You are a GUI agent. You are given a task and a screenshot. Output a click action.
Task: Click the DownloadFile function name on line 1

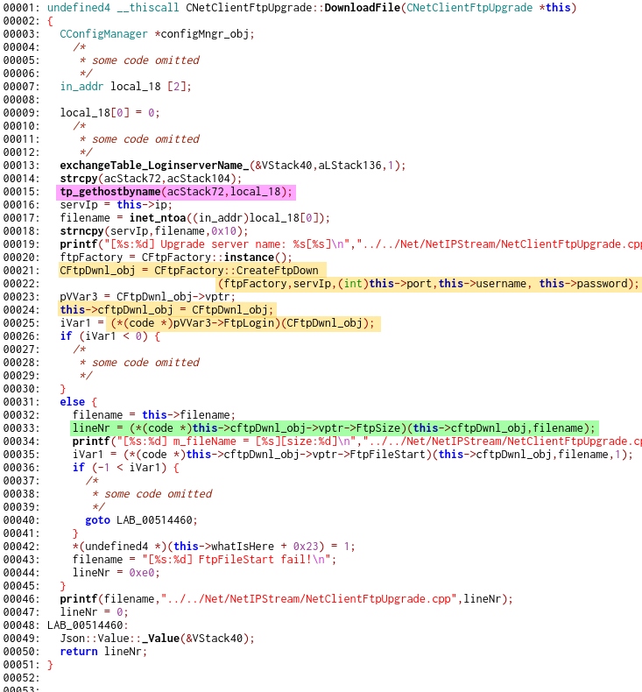pyautogui.click(x=363, y=8)
